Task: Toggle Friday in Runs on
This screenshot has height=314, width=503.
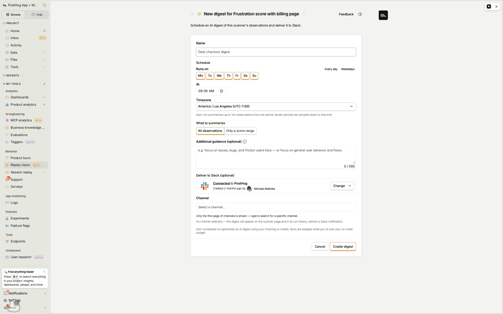Action: [237, 76]
